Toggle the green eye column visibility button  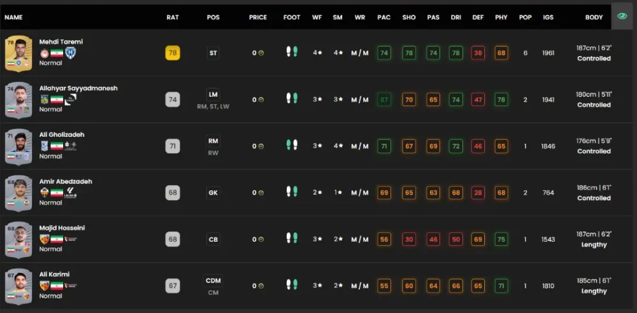tap(622, 17)
